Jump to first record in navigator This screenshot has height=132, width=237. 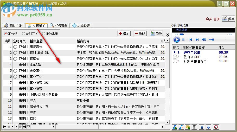5,127
